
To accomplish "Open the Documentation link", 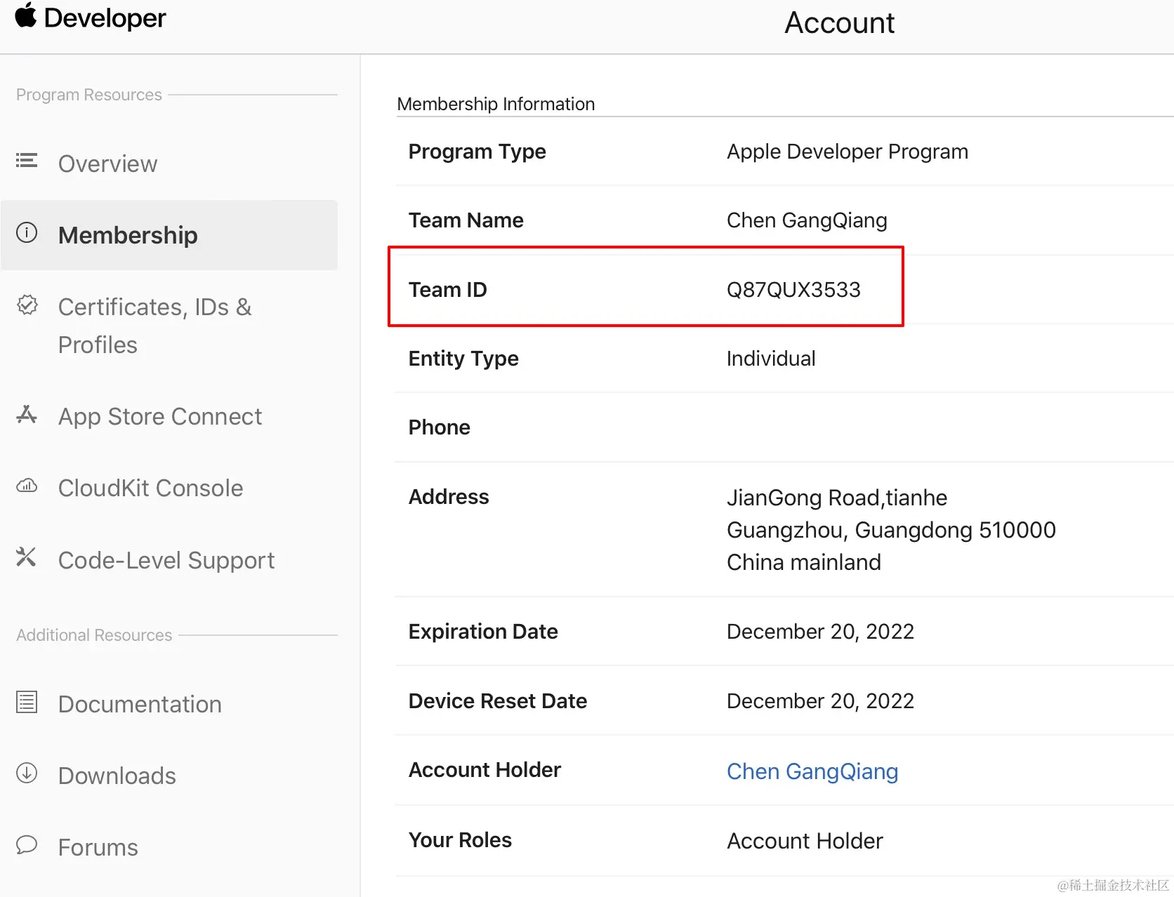I will (x=140, y=704).
